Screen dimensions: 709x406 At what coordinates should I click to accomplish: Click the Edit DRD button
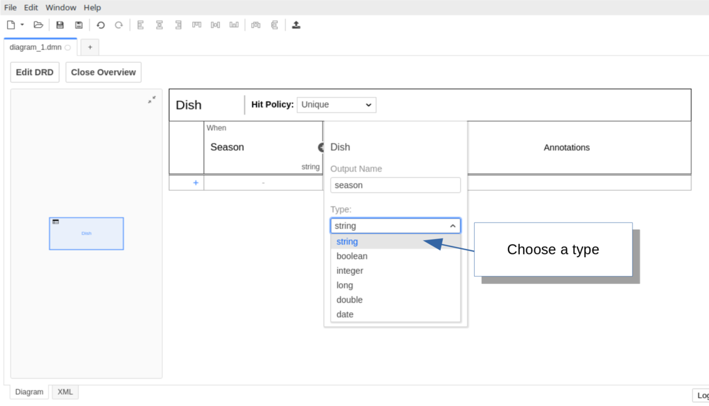point(34,72)
